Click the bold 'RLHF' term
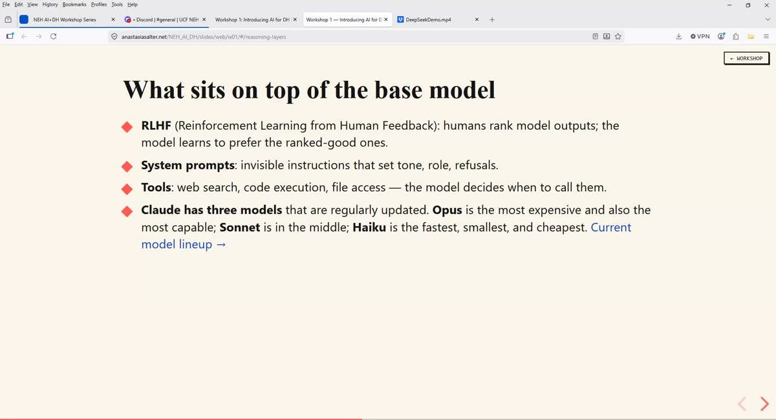 [x=156, y=125]
